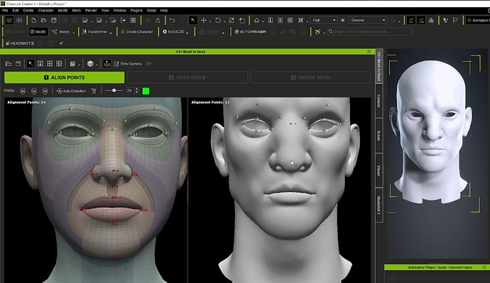Switch to the Content side tab
Viewport: 490px width, 283px height.
tap(379, 101)
